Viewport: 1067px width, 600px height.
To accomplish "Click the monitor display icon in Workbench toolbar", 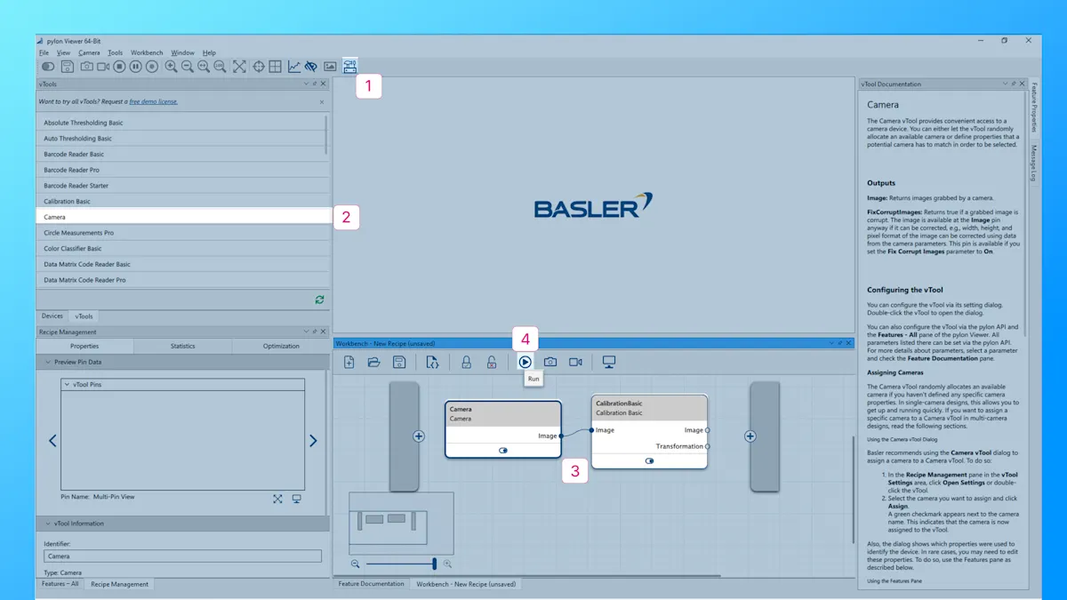I will click(x=609, y=362).
